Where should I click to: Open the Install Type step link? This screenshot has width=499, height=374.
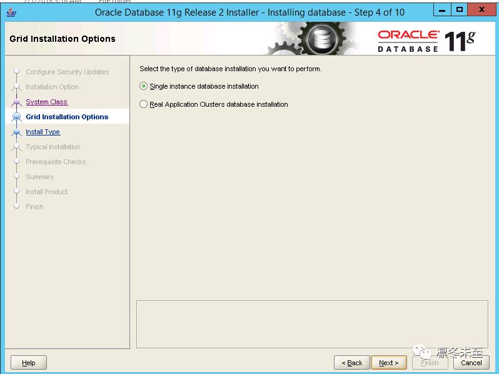coord(43,132)
